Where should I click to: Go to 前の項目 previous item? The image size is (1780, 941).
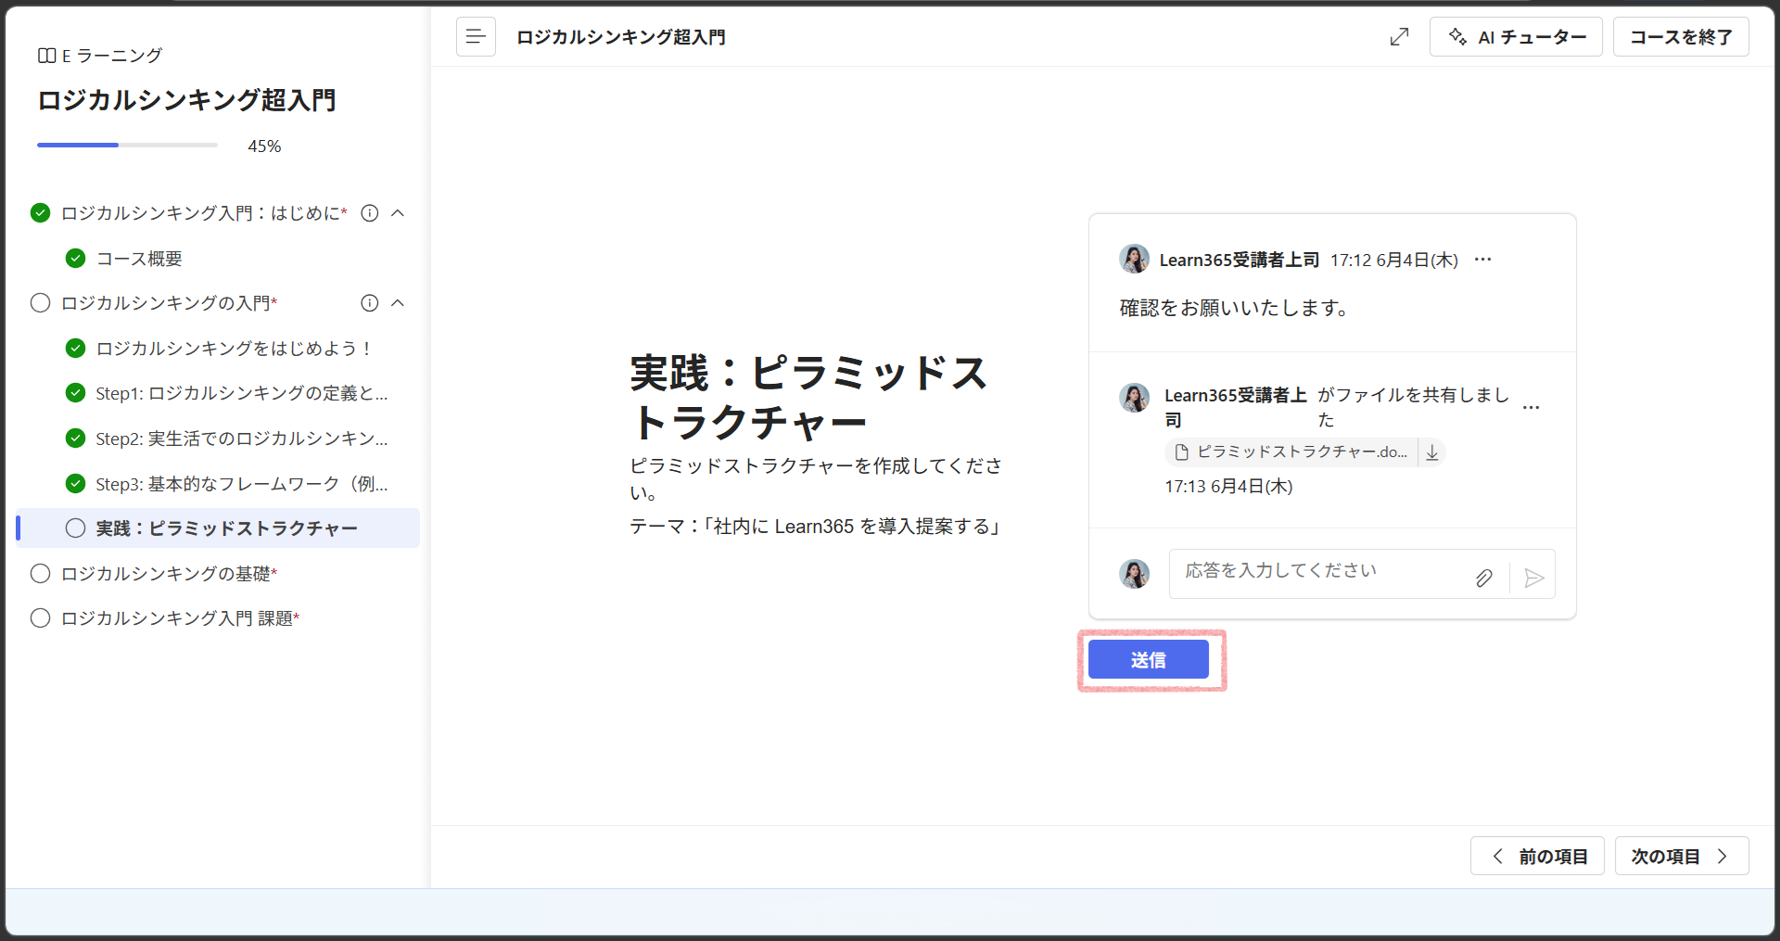[1537, 857]
